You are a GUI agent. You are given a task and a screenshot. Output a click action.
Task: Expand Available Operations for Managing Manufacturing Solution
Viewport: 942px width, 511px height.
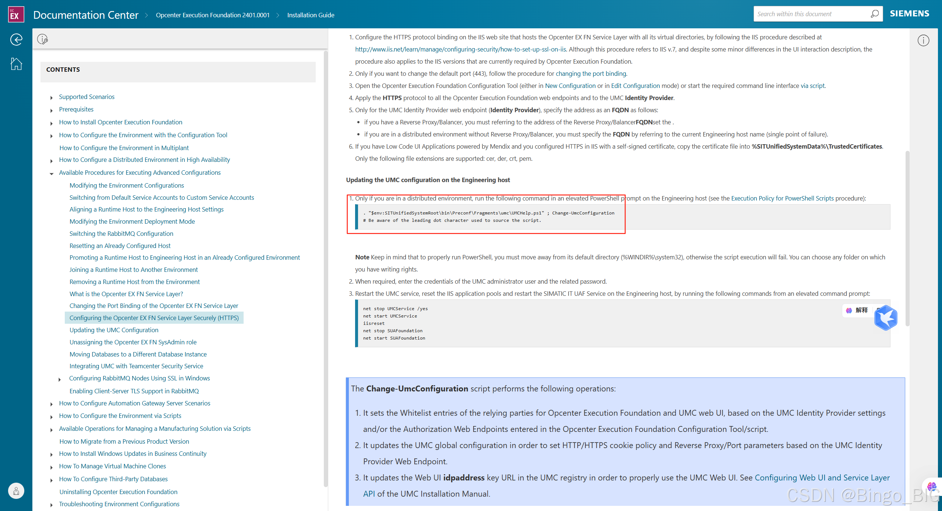click(52, 430)
